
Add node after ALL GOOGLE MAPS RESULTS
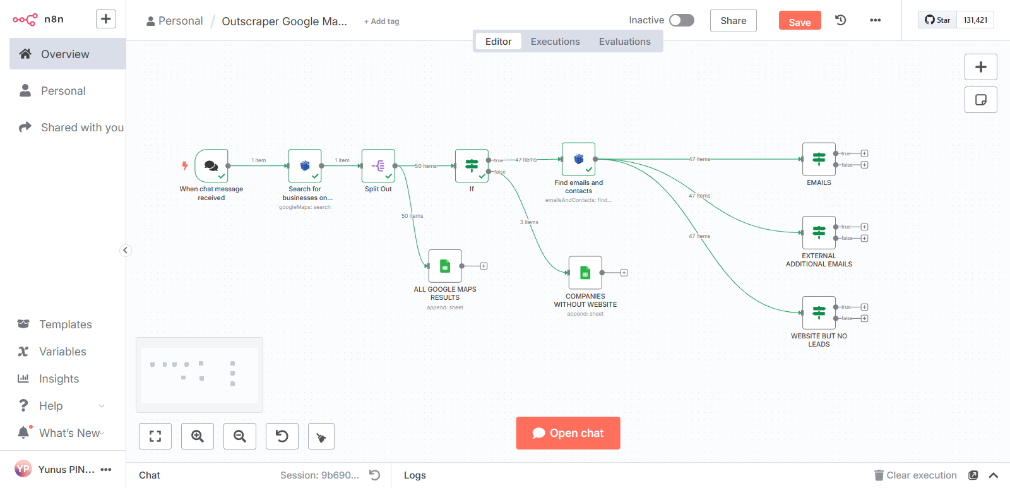[x=484, y=266]
